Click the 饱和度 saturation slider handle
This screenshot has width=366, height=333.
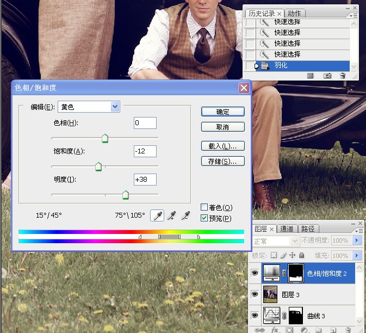coord(98,166)
